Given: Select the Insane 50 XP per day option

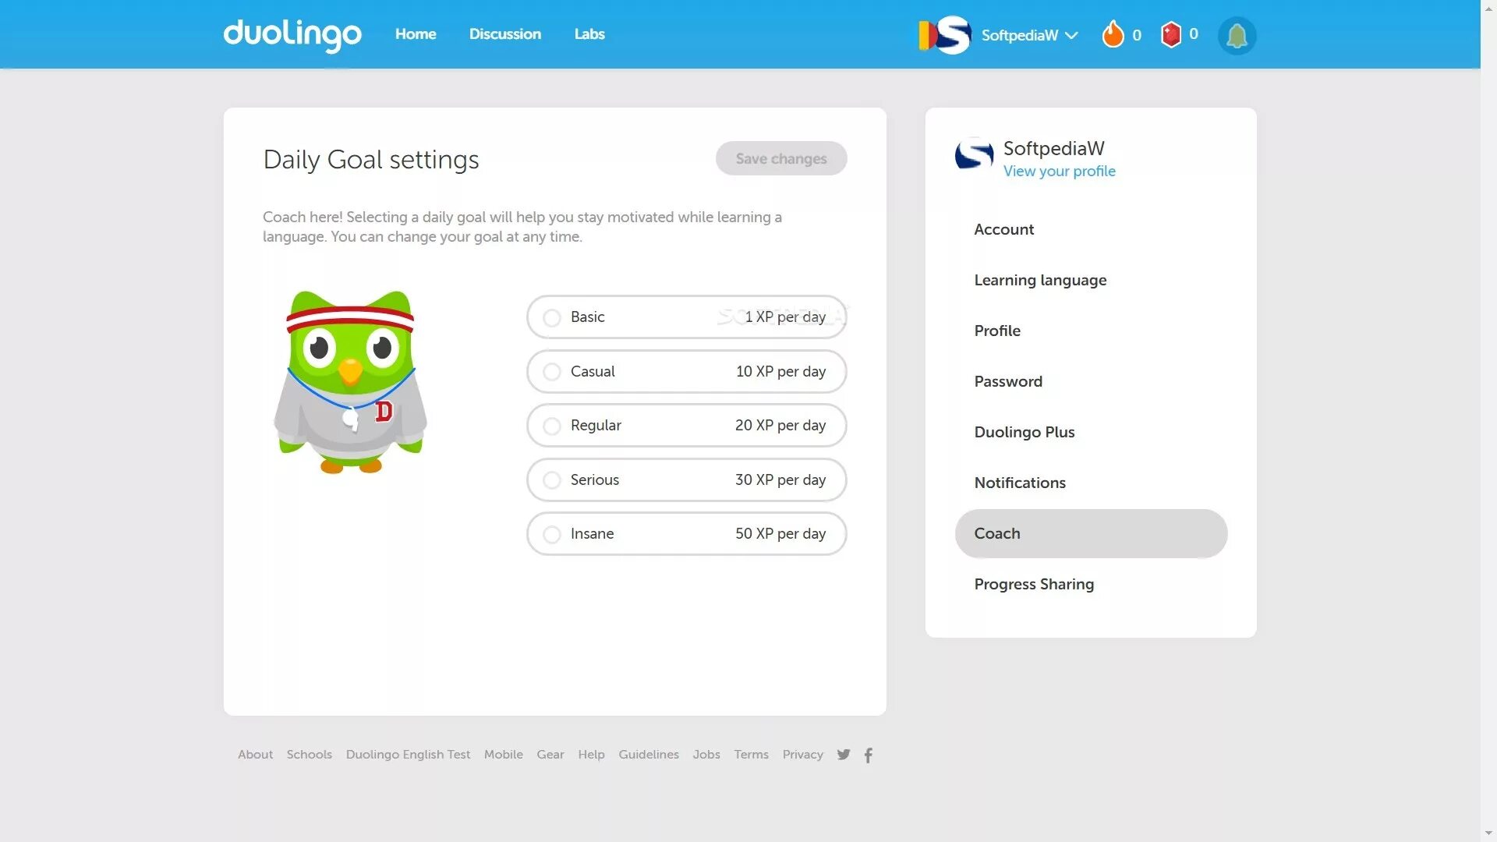Looking at the screenshot, I should coord(551,533).
